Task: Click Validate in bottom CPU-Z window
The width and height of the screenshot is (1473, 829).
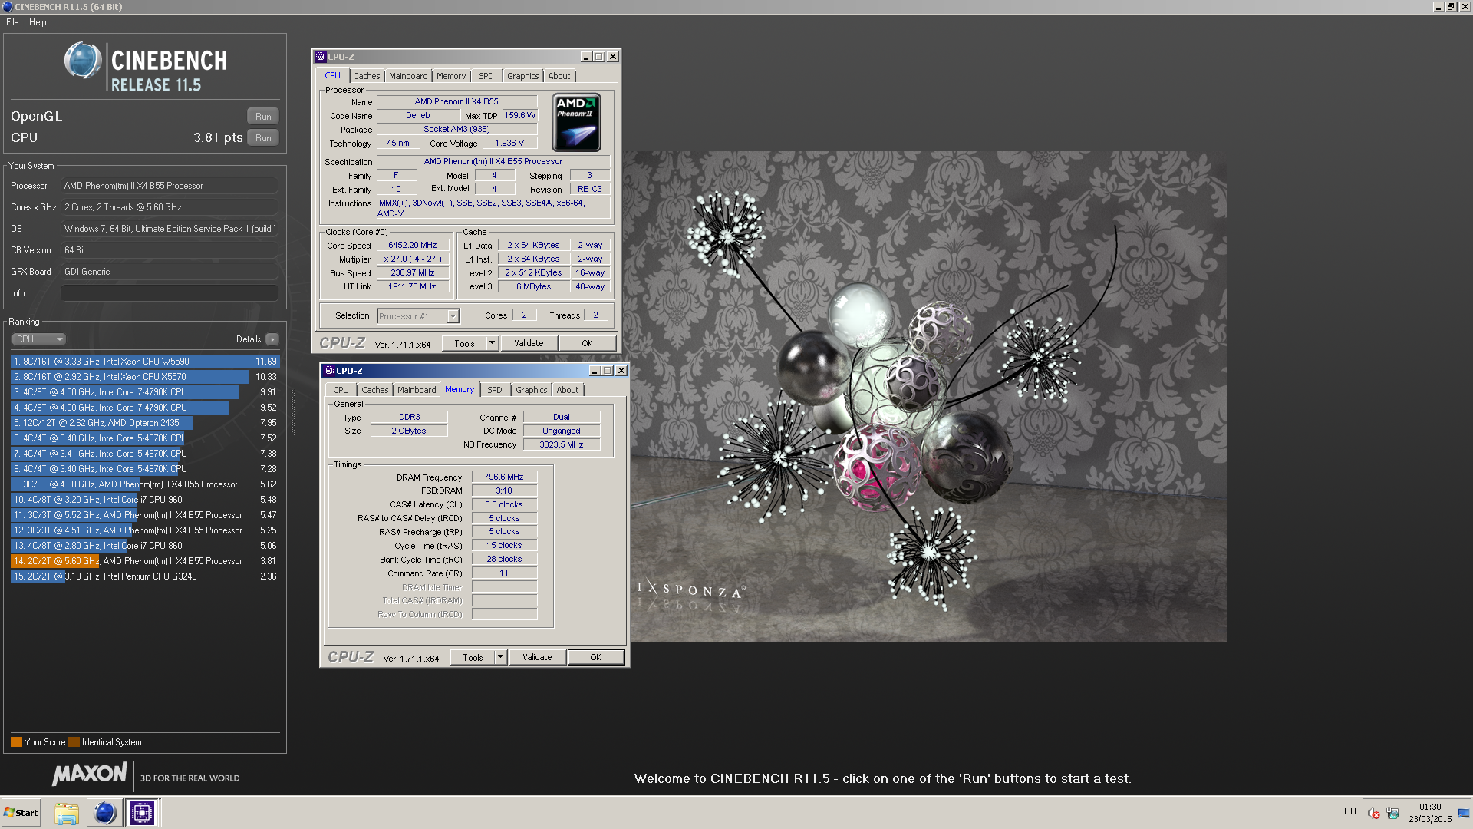Action: pyautogui.click(x=537, y=658)
